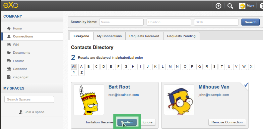This screenshot has height=129, width=263.
Task: Go to Home in Company menu
Action: [17, 29]
